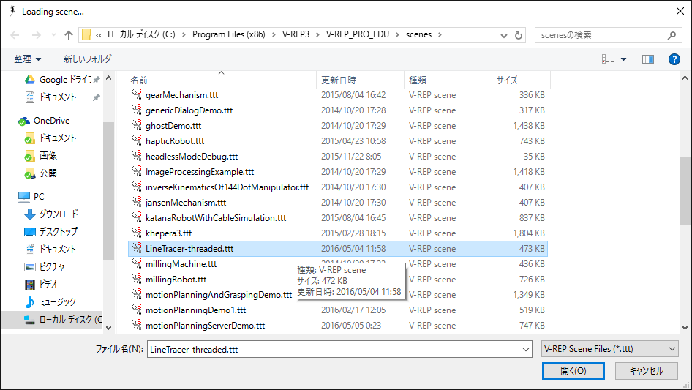The width and height of the screenshot is (692, 390).
Task: Click the forward navigation arrow
Action: click(37, 35)
